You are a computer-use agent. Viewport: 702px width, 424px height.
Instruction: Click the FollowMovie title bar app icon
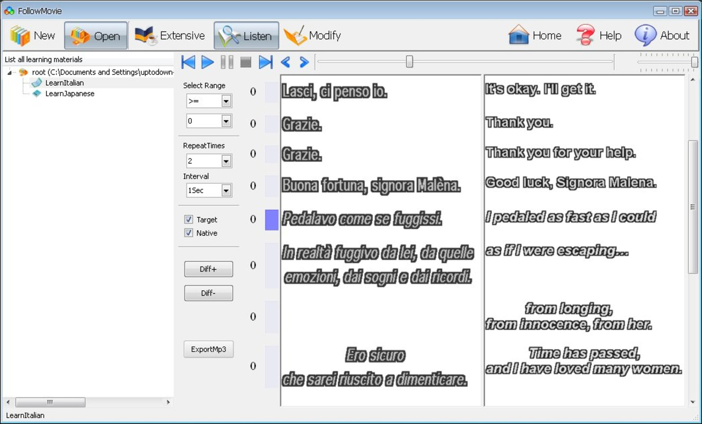point(9,10)
